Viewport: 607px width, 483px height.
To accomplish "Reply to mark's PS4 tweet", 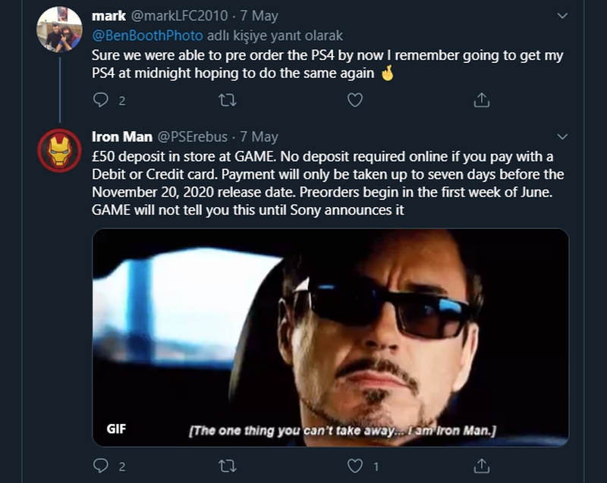I will tap(101, 100).
